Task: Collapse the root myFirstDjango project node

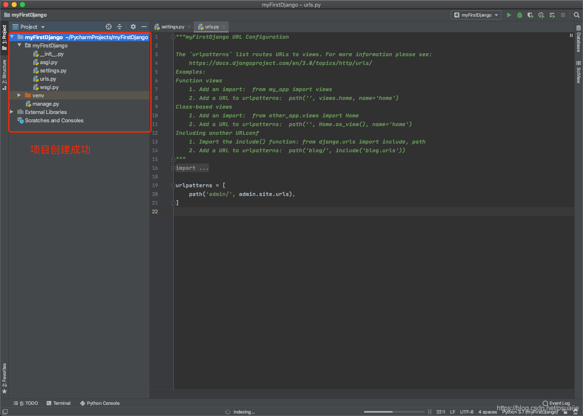Action: point(12,37)
